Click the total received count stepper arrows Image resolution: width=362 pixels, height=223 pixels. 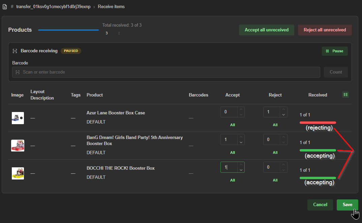pyautogui.click(x=119, y=33)
